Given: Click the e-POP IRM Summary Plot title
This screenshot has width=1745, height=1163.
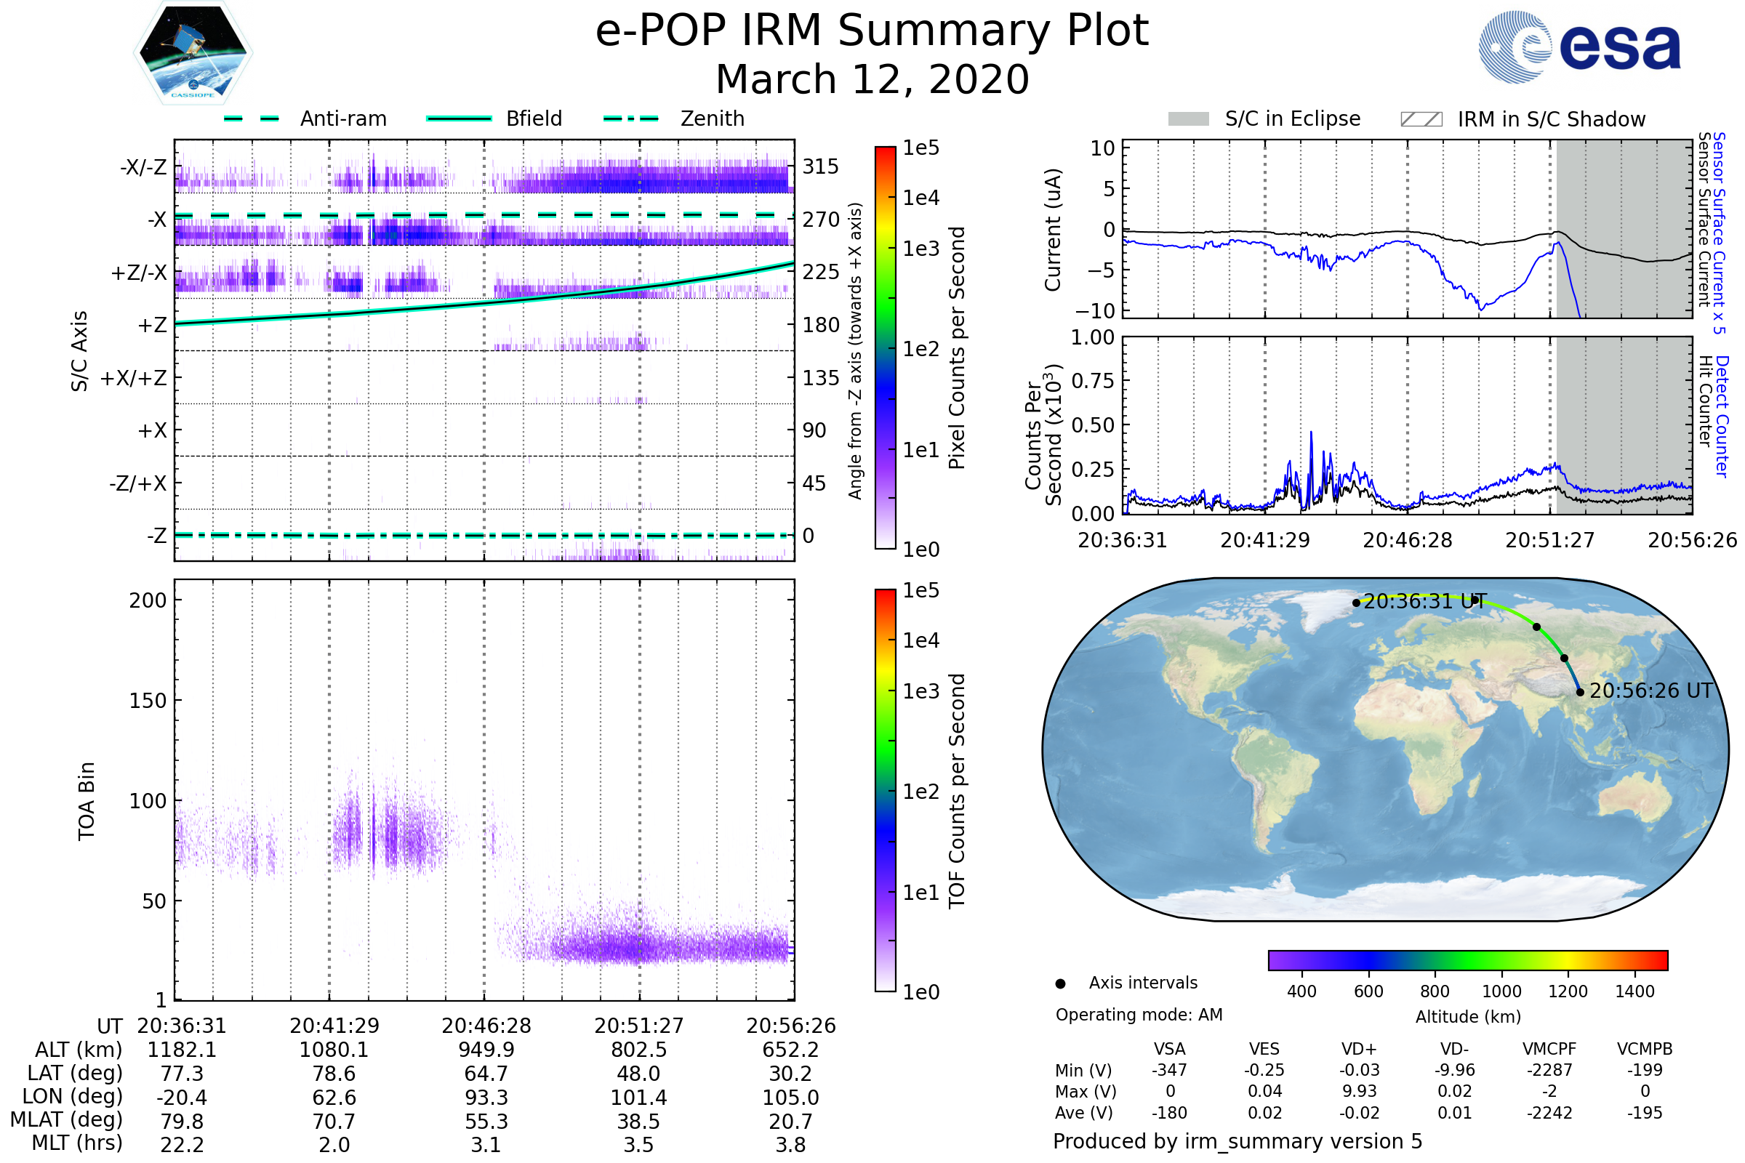Looking at the screenshot, I should [872, 31].
